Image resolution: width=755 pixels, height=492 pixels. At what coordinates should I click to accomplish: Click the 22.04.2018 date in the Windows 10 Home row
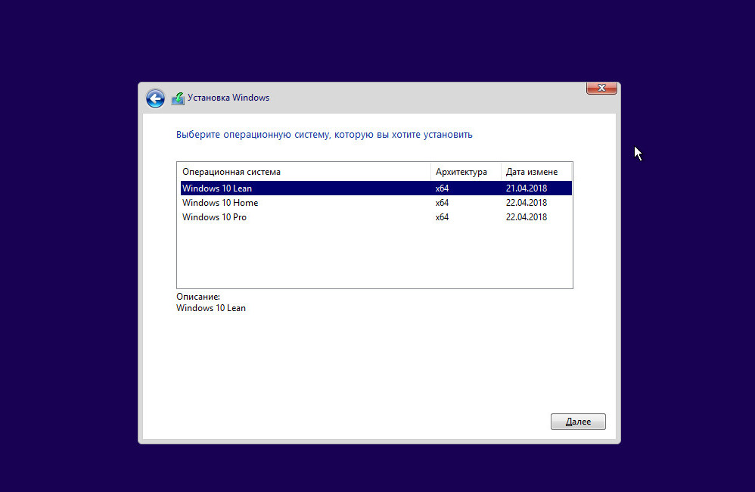click(527, 202)
